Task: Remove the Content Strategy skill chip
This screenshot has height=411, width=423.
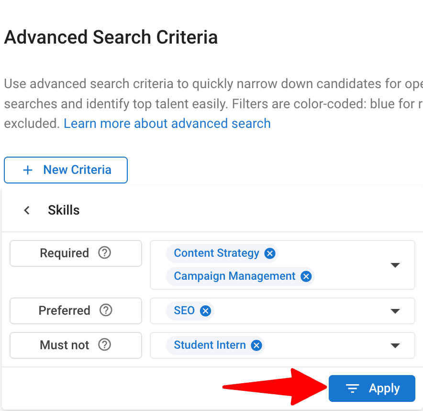Action: (x=269, y=253)
